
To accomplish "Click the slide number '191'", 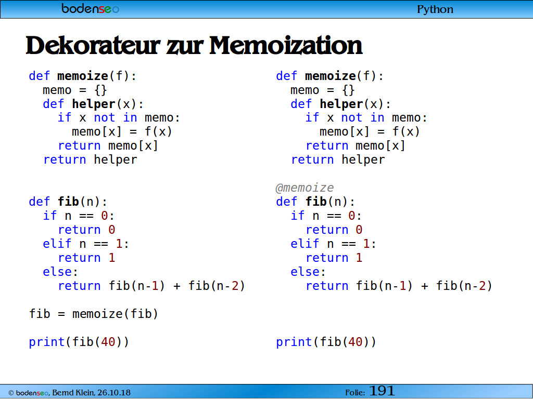I will 382,391.
